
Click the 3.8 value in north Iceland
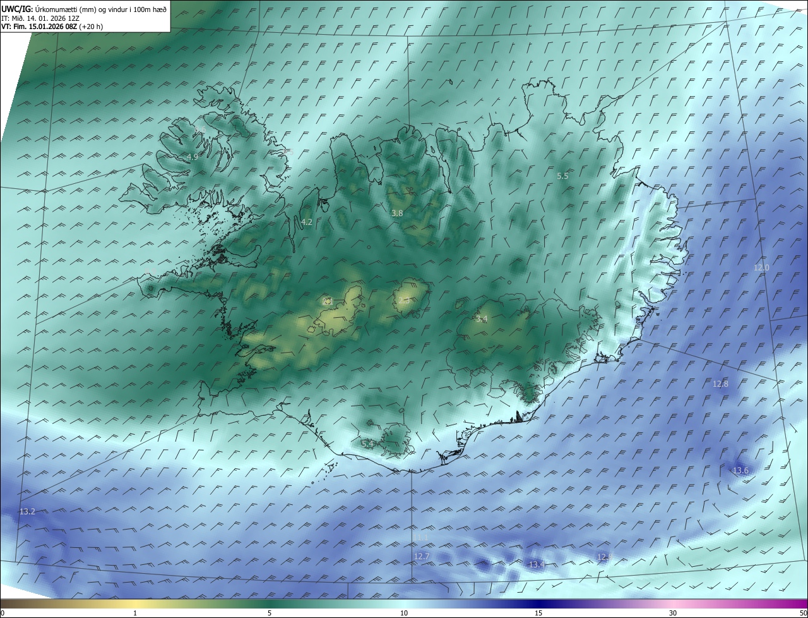[x=397, y=214]
